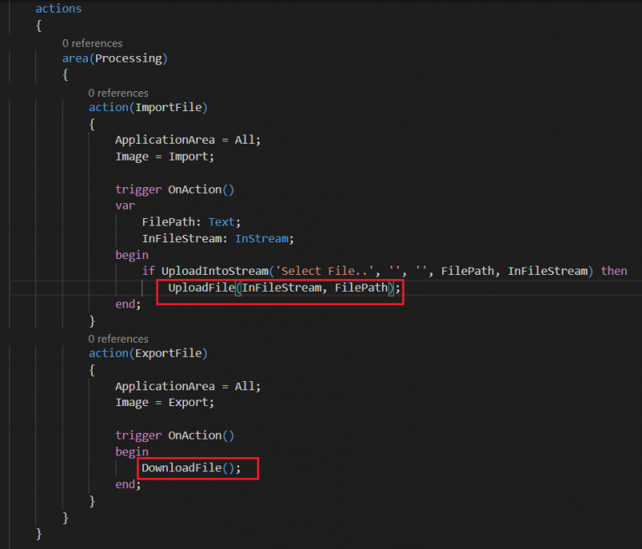Open "0 references" lens above action(ExportFile)
642x549 pixels.
(x=119, y=338)
